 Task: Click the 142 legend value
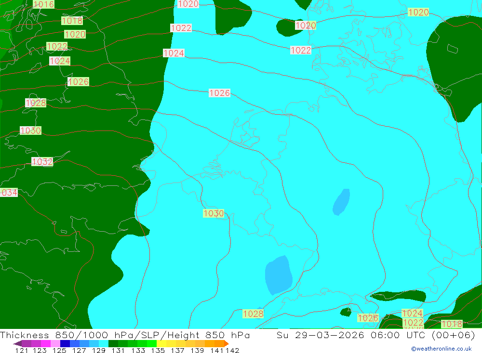click(x=232, y=350)
